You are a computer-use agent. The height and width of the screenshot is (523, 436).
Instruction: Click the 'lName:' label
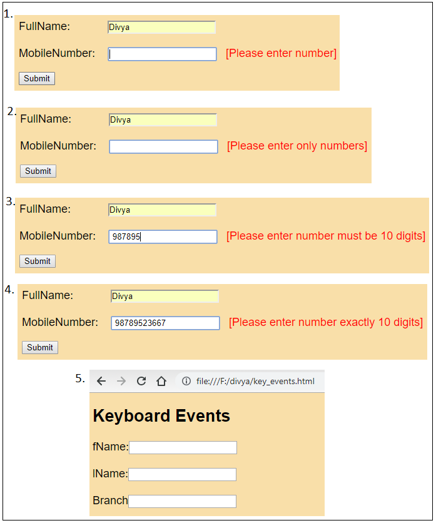(111, 474)
